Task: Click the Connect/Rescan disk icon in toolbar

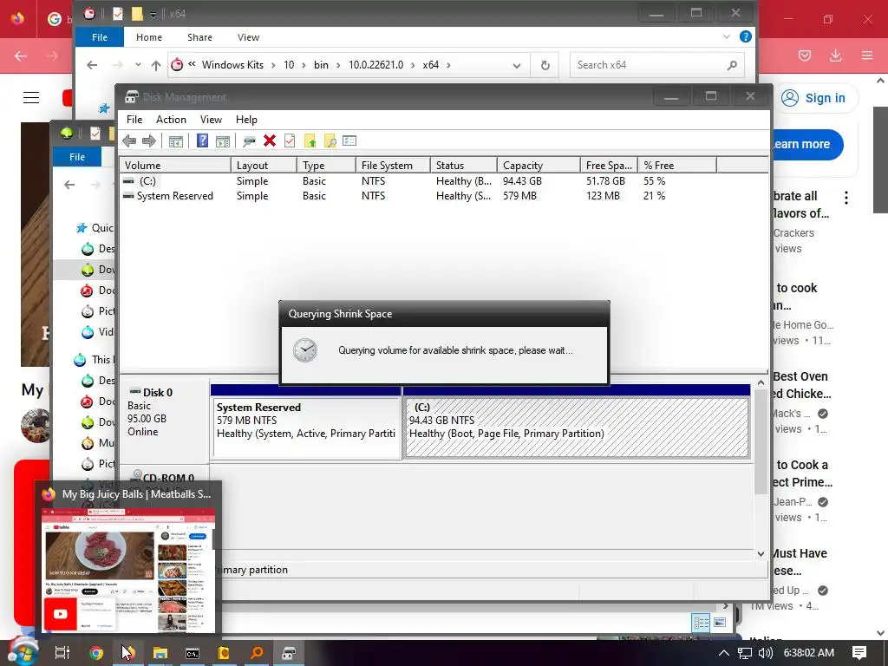Action: (x=249, y=141)
